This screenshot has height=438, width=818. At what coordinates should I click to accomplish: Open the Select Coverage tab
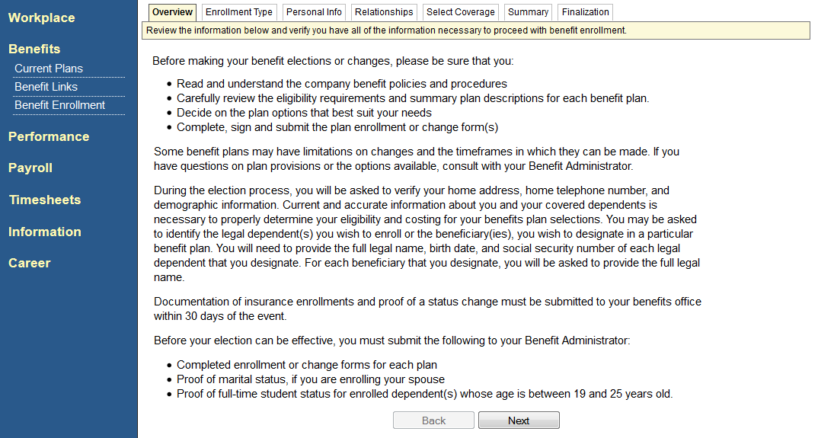[461, 12]
